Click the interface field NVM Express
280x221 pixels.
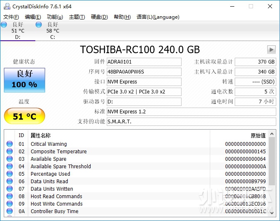(144, 82)
